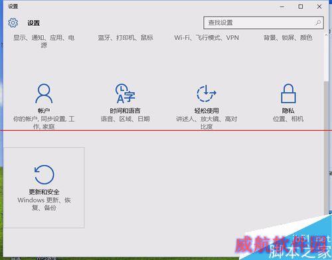The width and height of the screenshot is (332, 260).
Task: Click the Settings gear icon in header
Action: click(13, 23)
